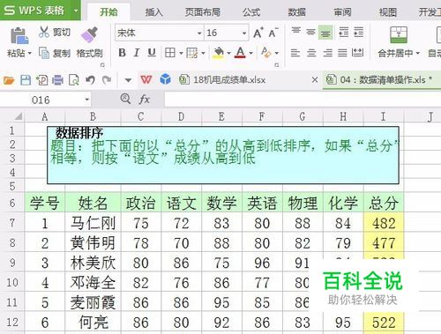Expand the font color dropdown arrow
Screen dimensions: 441x334
point(250,53)
